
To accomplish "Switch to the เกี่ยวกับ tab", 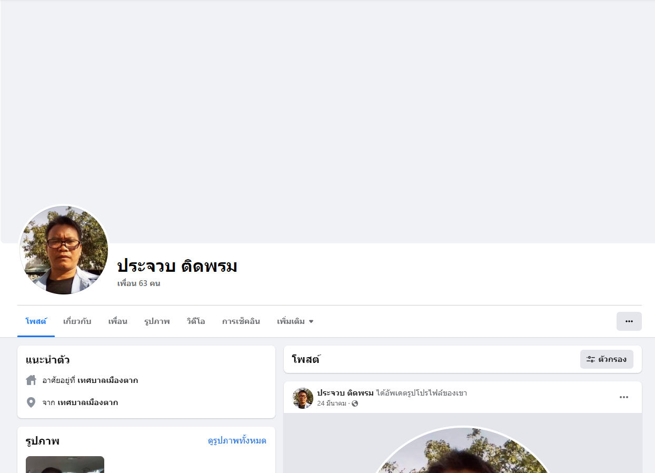I will (77, 321).
